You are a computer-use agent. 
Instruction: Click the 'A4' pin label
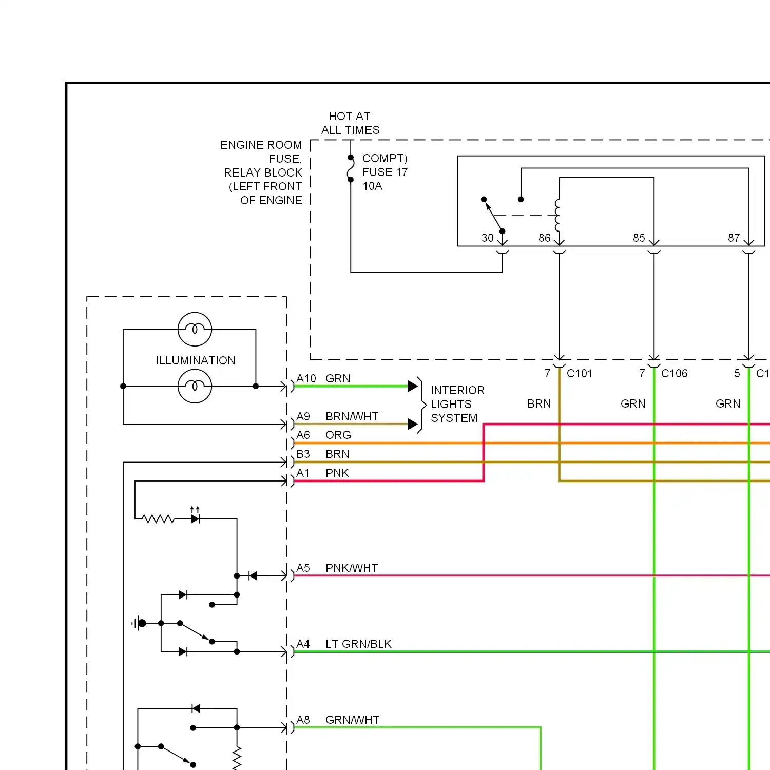pos(303,644)
